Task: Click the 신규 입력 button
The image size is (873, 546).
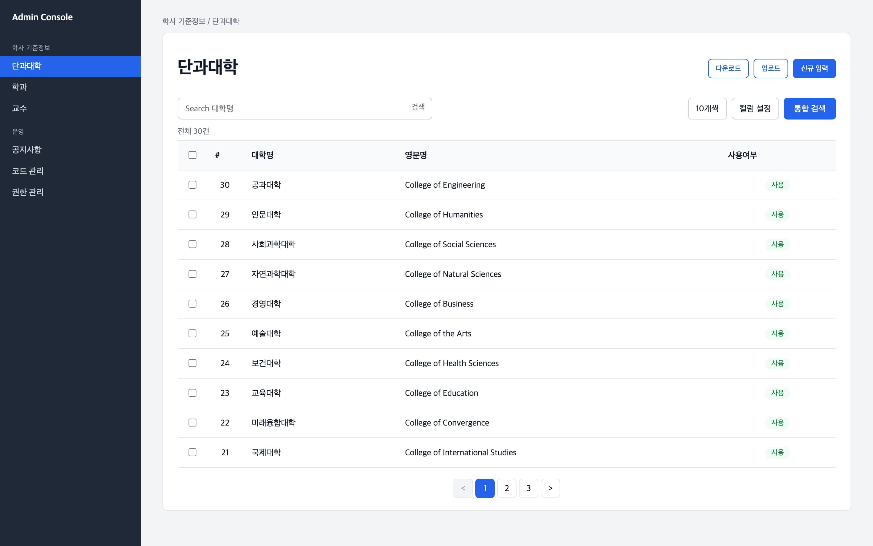Action: [x=814, y=68]
